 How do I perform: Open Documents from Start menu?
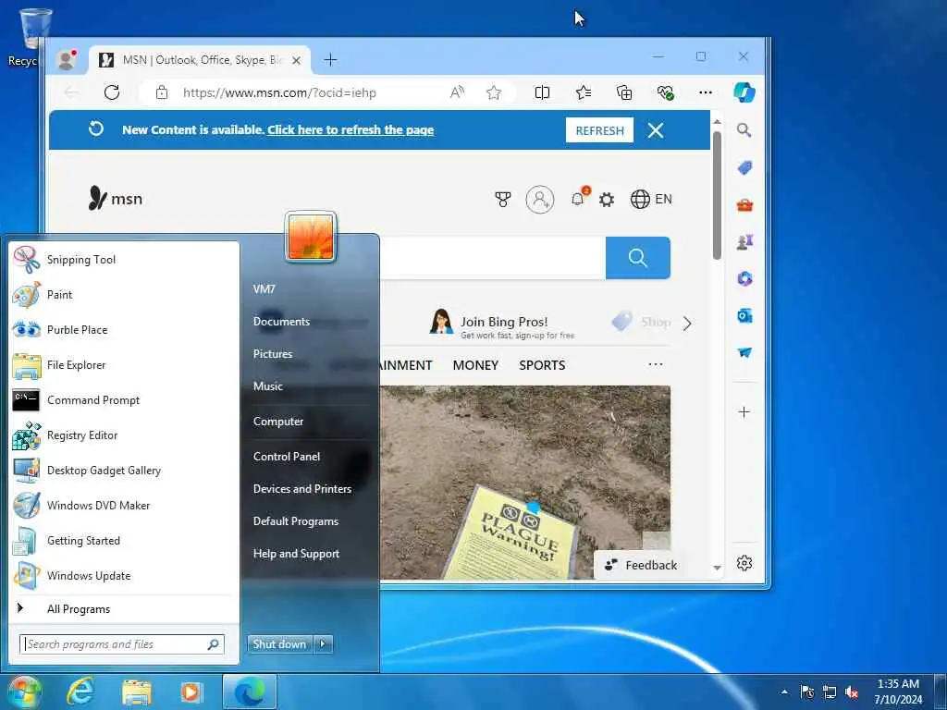(281, 322)
